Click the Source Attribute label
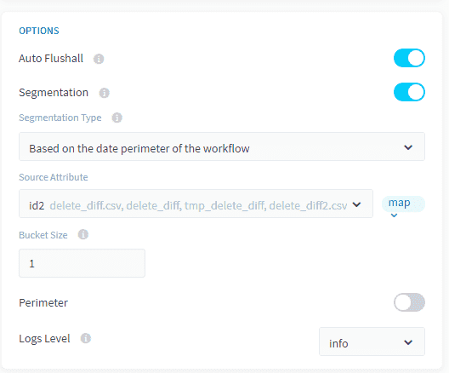 54,177
